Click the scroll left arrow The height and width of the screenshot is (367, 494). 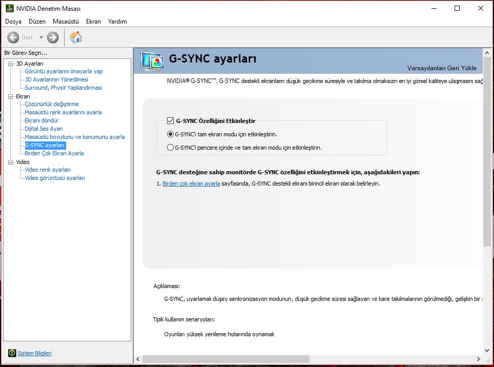click(x=138, y=359)
